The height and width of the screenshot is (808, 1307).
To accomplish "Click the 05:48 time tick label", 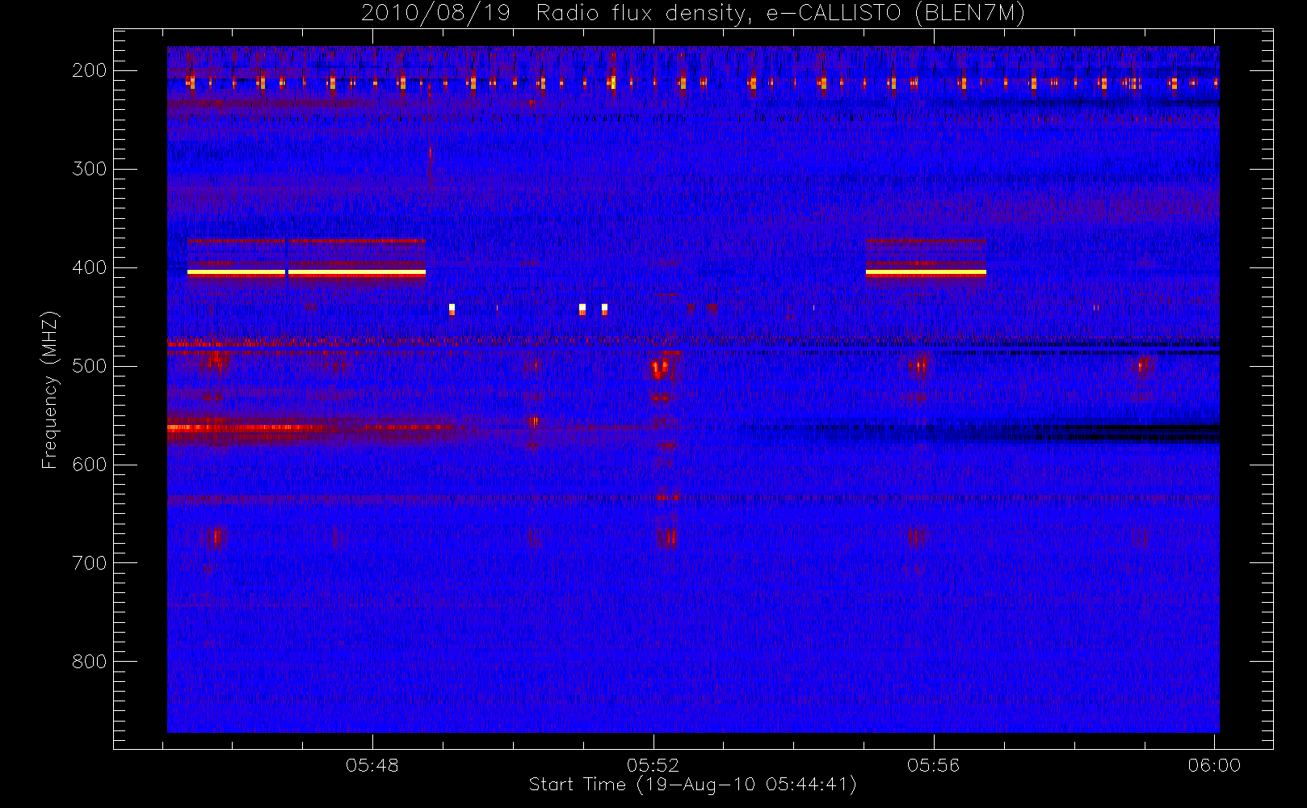I will (x=372, y=765).
